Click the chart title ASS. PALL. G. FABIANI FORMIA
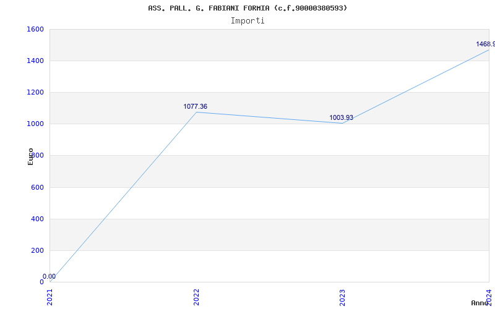495x309 pixels. tap(247, 8)
